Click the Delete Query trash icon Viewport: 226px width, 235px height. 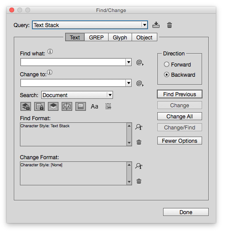click(169, 25)
